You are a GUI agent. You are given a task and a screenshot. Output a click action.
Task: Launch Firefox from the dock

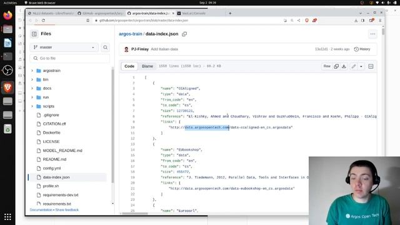[x=7, y=15]
